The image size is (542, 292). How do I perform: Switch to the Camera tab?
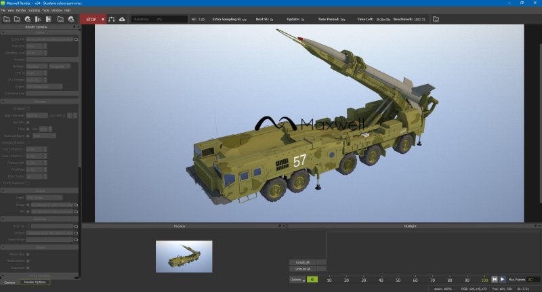tap(9, 282)
